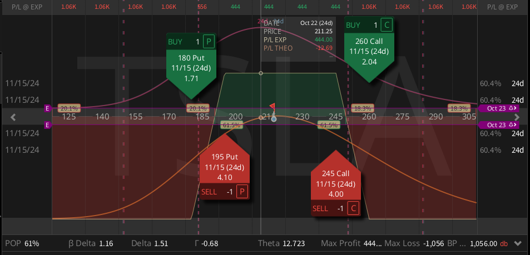Select the BUY 1 header of 180 Put
This screenshot has width=530, height=255.
(191, 42)
